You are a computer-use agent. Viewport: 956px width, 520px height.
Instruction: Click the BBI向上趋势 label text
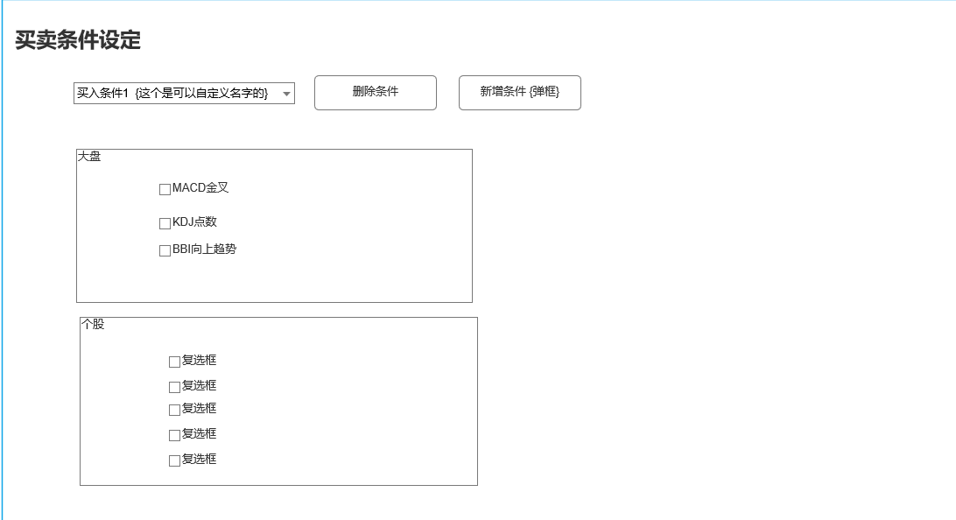click(204, 249)
